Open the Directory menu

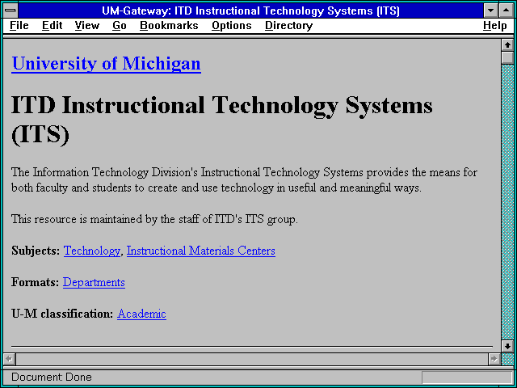pos(289,26)
